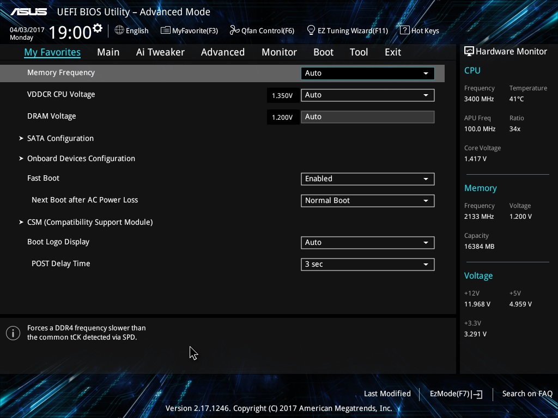558x418 pixels.
Task: Click the 1.350V VDDCR voltage readout
Action: [x=282, y=95]
